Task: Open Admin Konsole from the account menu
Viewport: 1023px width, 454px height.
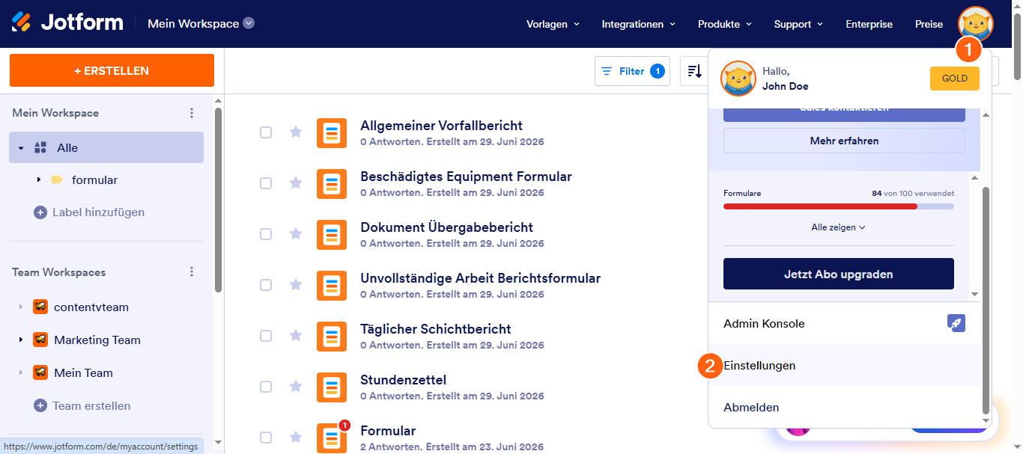Action: (x=844, y=324)
